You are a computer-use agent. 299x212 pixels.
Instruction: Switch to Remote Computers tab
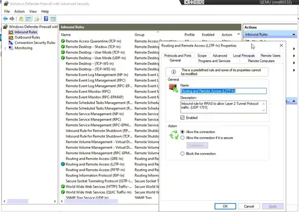[x=261, y=61]
